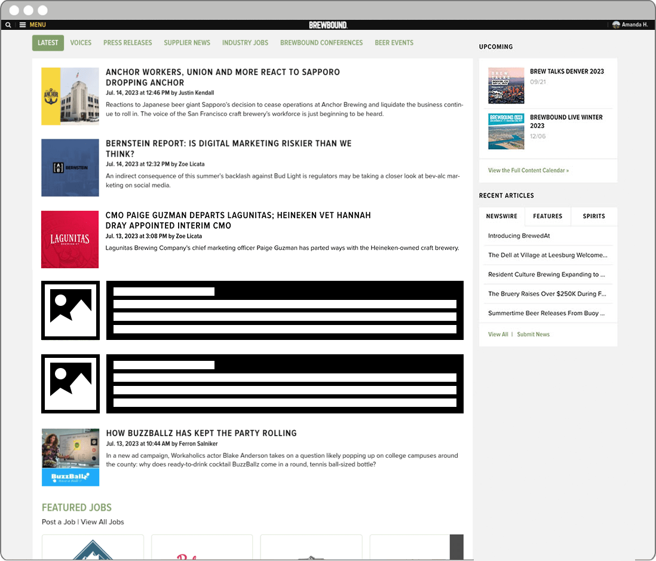Switch to FEATURES recent articles tab

coord(548,216)
